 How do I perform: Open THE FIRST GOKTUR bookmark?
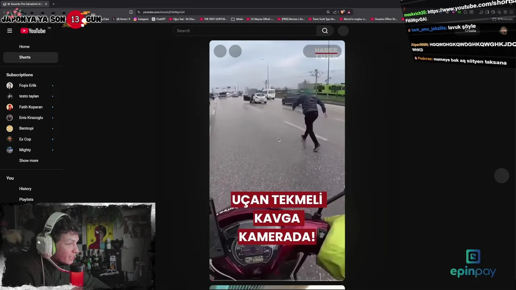click(x=213, y=19)
